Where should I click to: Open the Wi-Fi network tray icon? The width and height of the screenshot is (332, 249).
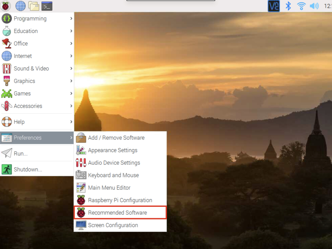click(x=301, y=6)
